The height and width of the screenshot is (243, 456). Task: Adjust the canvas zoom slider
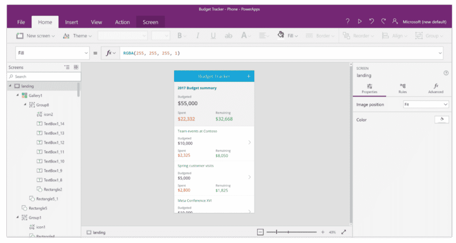[291, 232]
